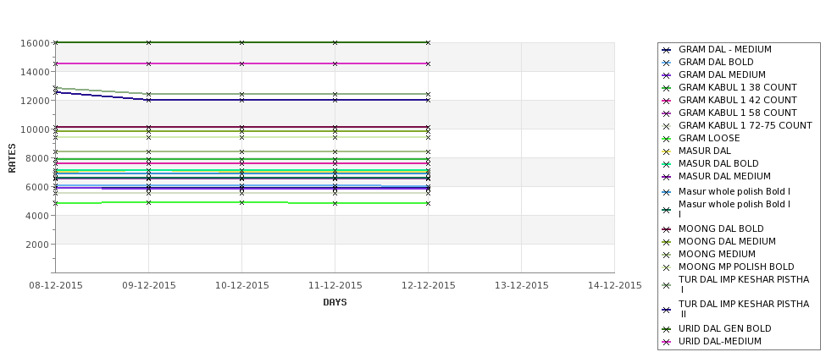Click the GRAM DAL - MEDIUM legend marker
The image size is (826, 363).
coord(667,50)
